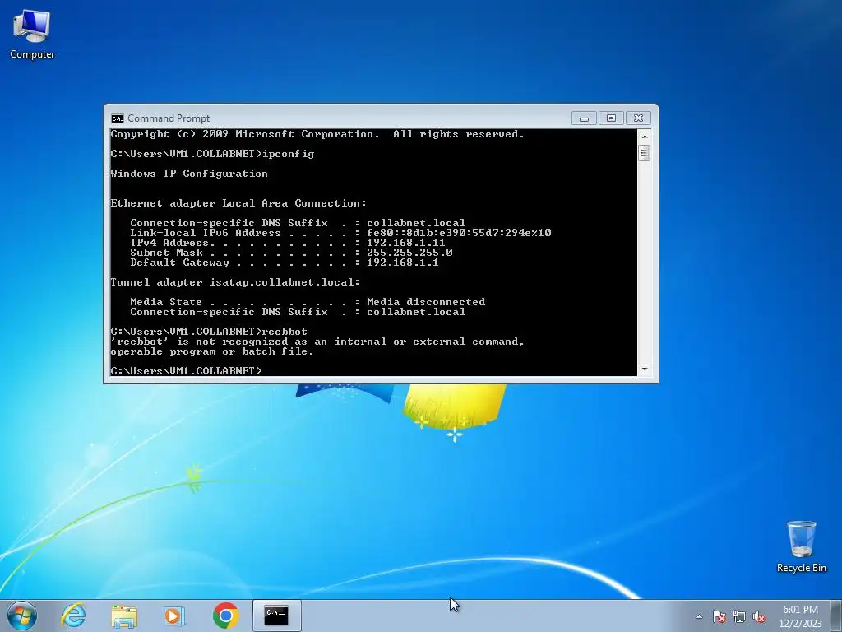Minimize the Command Prompt window
842x632 pixels.
click(x=584, y=118)
